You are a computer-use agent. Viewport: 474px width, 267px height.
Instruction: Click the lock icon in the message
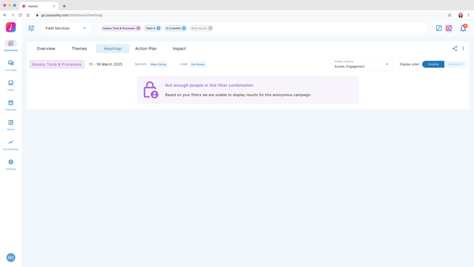(151, 90)
